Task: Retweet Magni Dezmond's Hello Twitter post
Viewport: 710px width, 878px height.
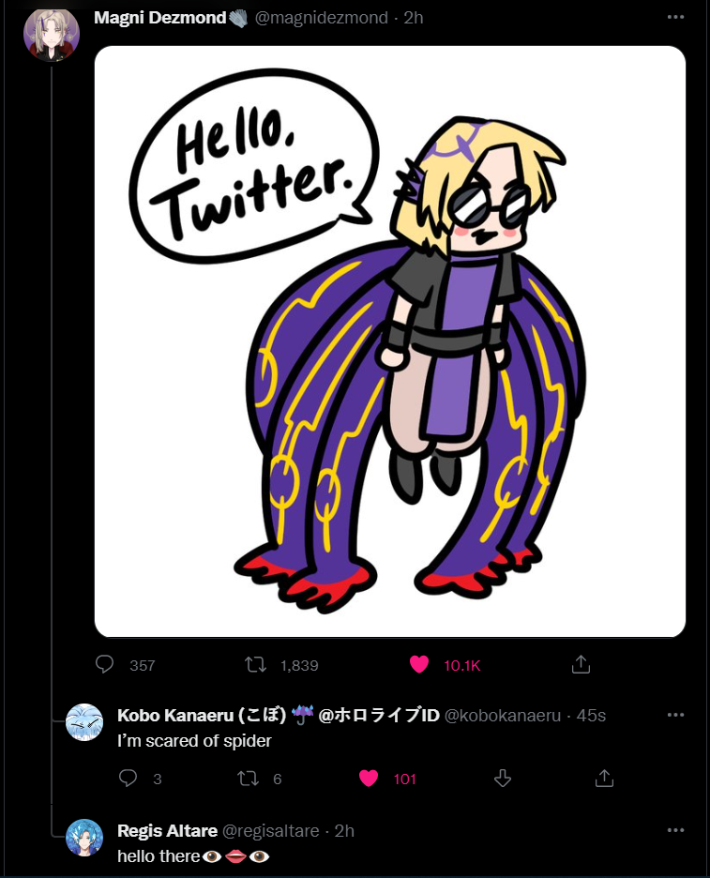Action: [255, 665]
